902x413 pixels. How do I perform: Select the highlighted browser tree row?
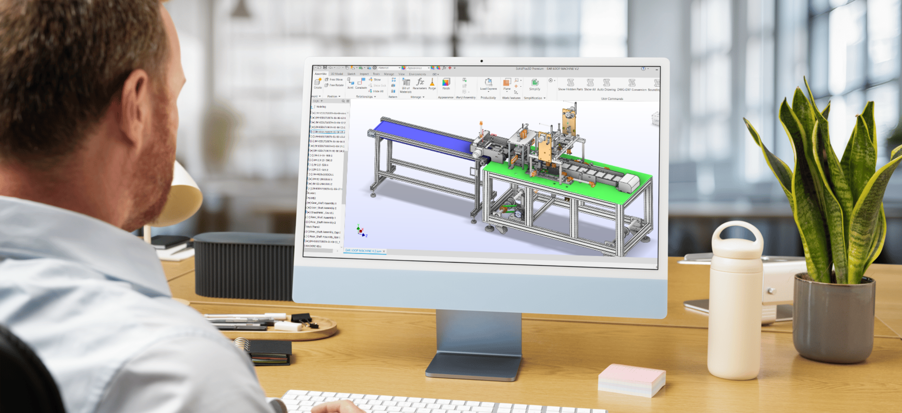(x=328, y=132)
